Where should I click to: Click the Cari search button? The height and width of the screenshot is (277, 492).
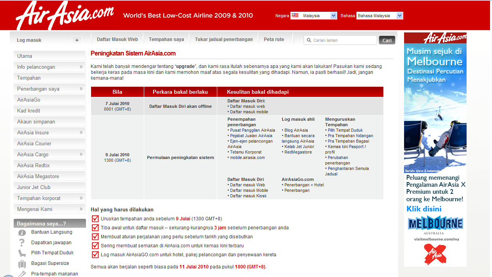click(387, 40)
